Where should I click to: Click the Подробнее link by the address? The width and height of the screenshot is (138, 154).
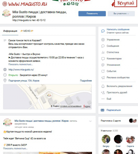coord(86,81)
